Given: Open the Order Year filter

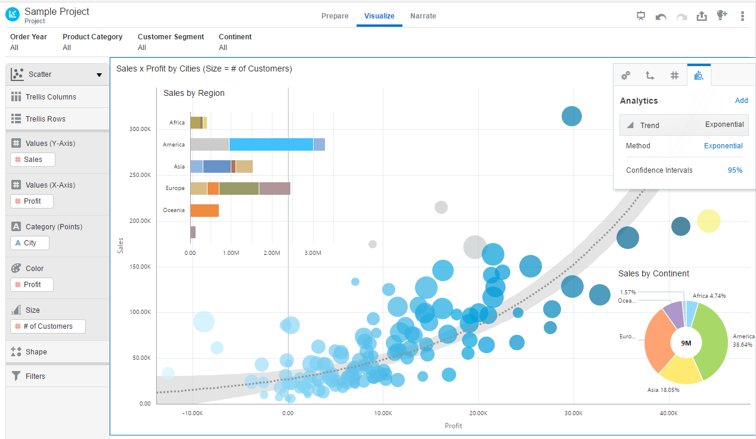Looking at the screenshot, I should (x=29, y=42).
